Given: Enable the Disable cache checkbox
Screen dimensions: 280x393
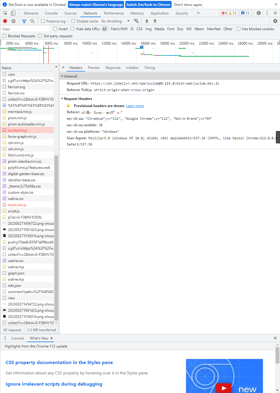Looking at the screenshot, I should click(73, 21).
